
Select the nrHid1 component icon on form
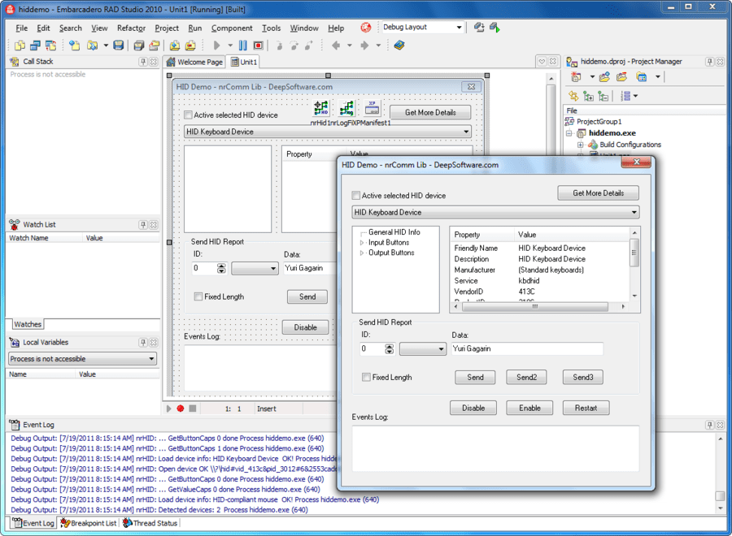320,109
